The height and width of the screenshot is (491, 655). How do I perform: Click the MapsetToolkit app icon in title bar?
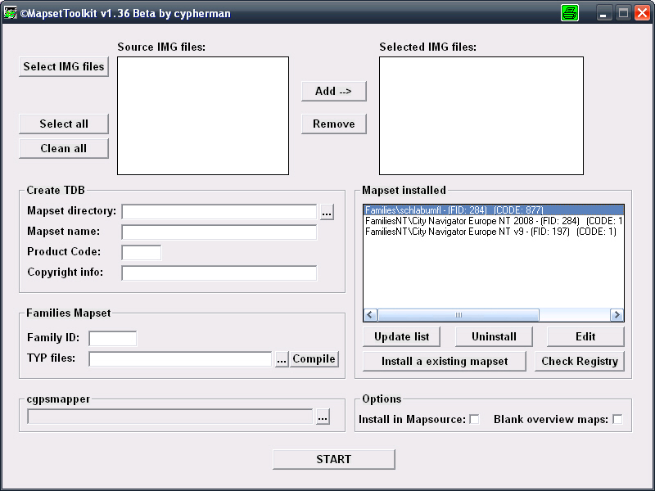(11, 13)
